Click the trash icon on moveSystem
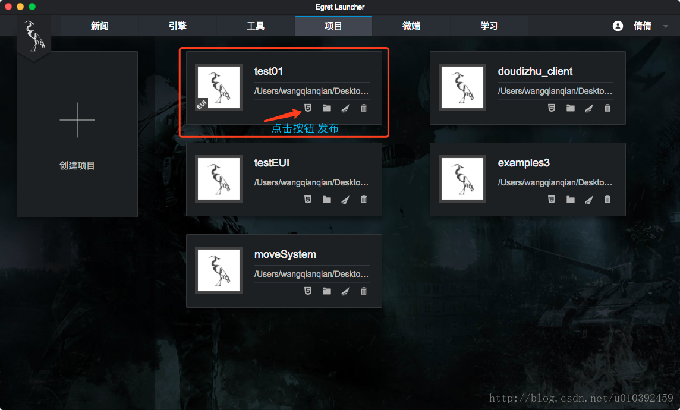Viewport: 680px width, 410px height. coord(364,291)
